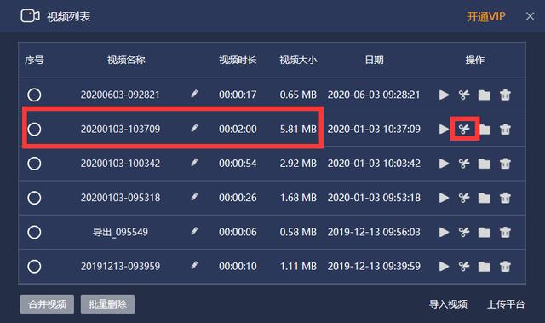The width and height of the screenshot is (545, 323).
Task: Select the 导出_095549 row circle
Action: [34, 232]
